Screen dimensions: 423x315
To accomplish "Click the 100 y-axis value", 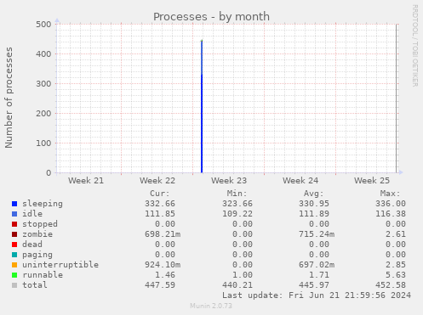I will 43,143.
